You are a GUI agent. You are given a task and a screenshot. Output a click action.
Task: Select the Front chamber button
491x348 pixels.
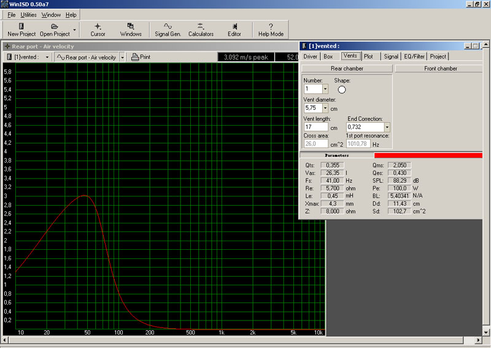pyautogui.click(x=440, y=69)
